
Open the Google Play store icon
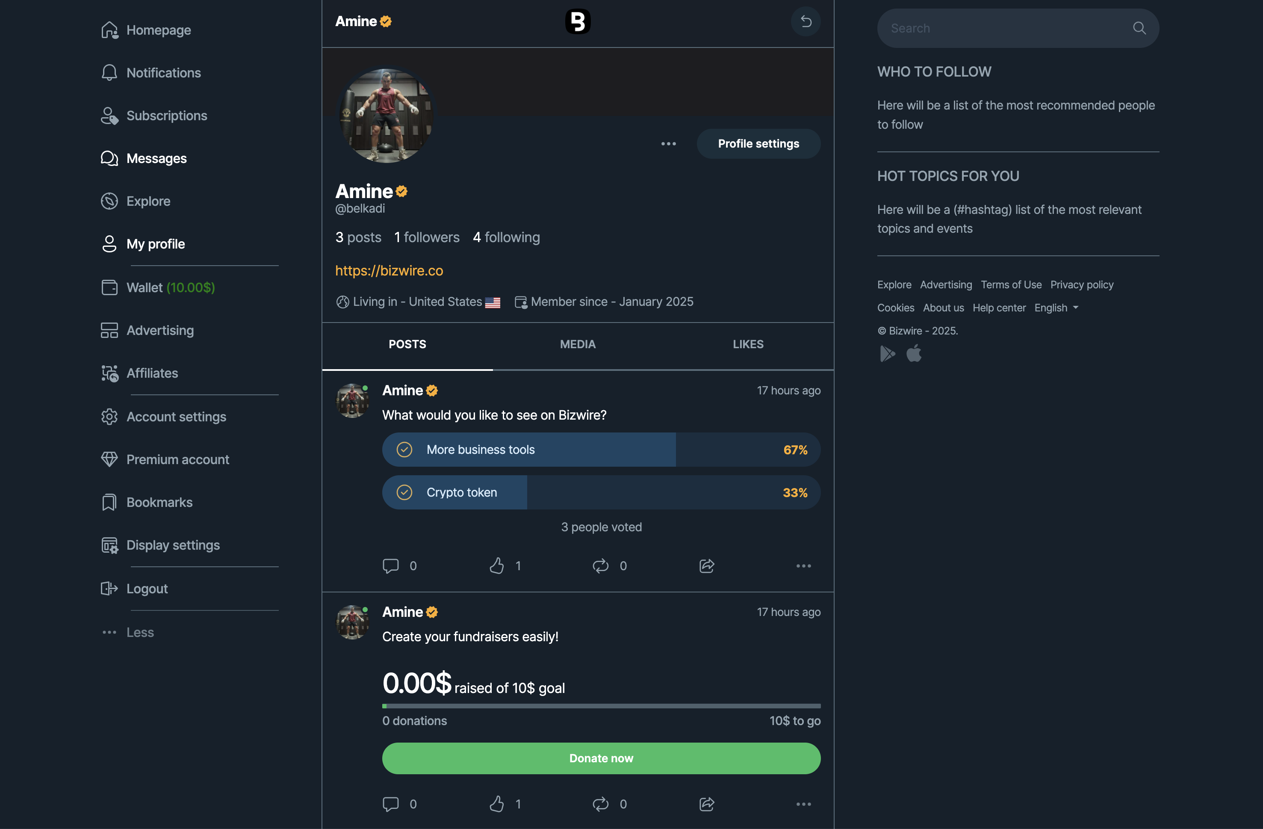887,354
